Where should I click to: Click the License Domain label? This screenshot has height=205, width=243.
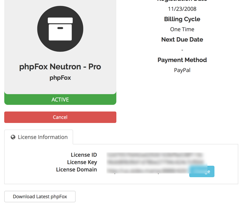77,169
